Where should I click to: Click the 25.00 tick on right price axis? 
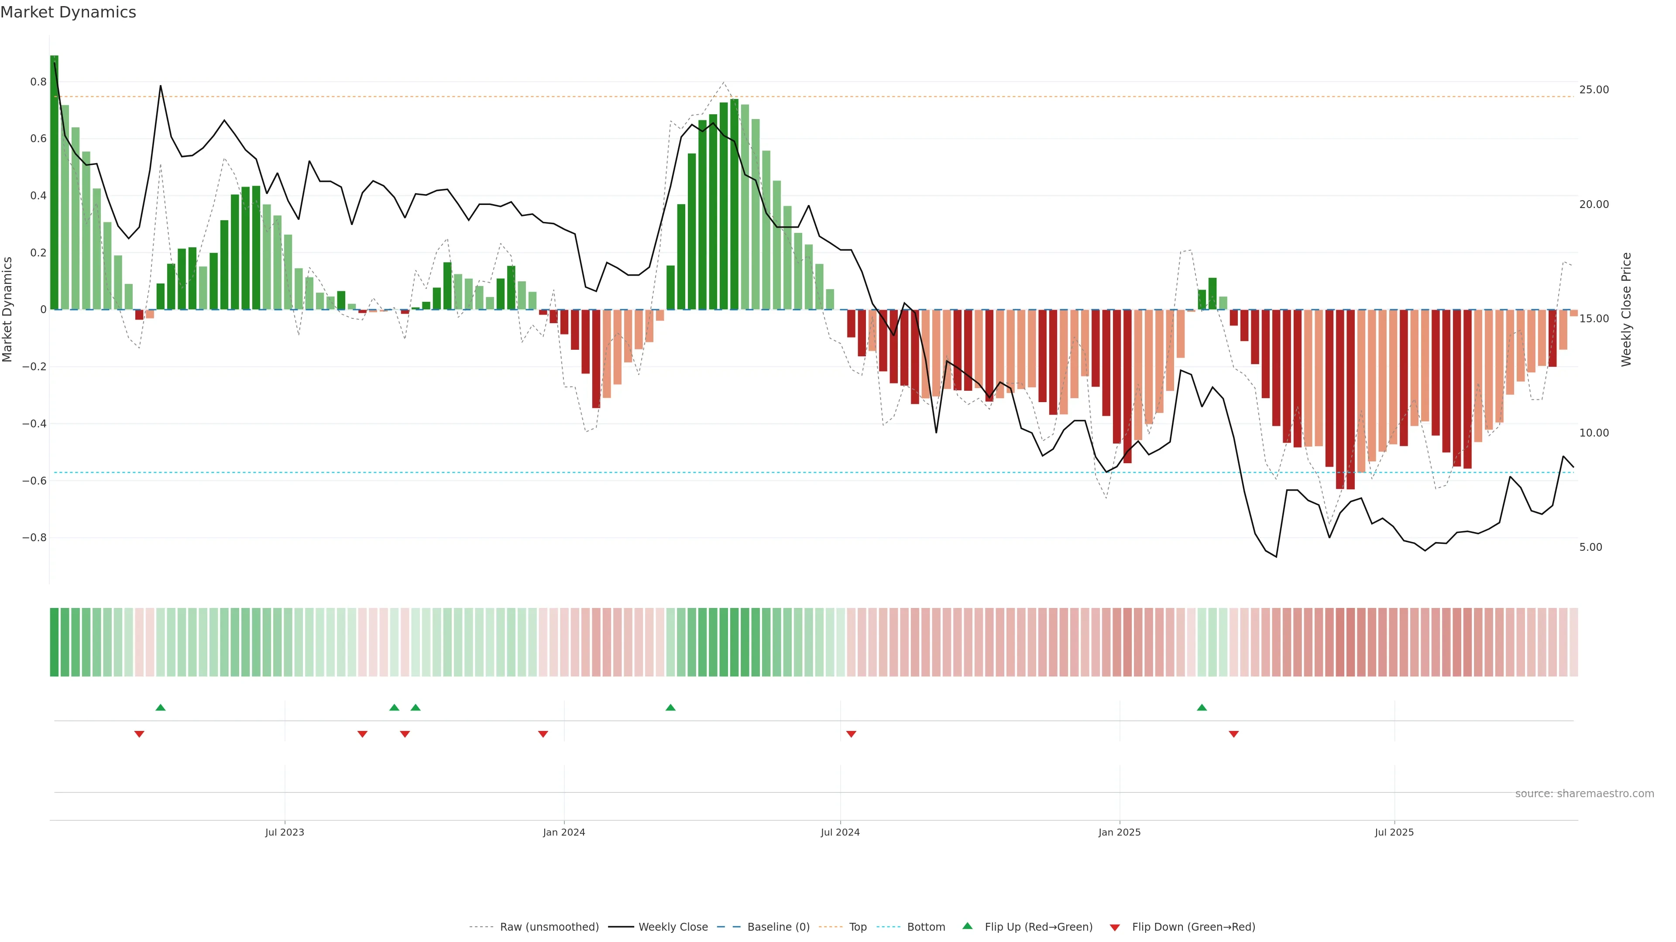[1594, 90]
